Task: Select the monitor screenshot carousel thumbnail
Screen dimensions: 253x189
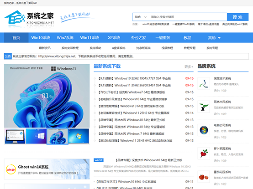Action: point(15,136)
